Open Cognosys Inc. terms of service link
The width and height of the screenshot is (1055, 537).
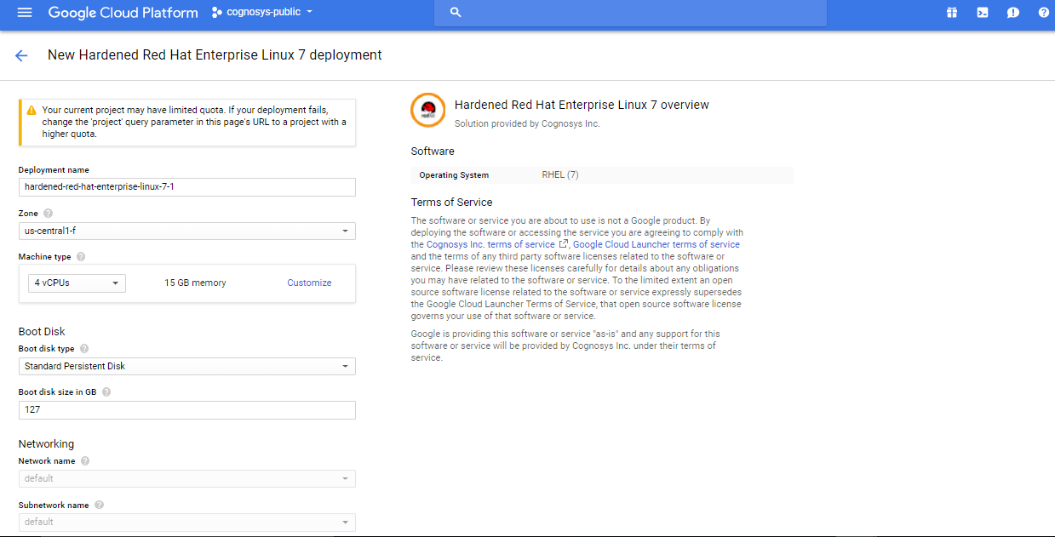coord(490,245)
